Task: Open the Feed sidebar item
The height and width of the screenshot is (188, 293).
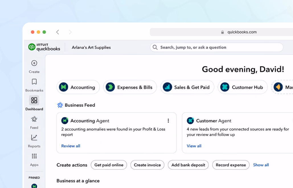Action: pyautogui.click(x=34, y=122)
